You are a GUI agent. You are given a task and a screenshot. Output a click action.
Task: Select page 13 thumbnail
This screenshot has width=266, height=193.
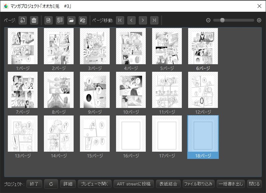tap(23, 134)
